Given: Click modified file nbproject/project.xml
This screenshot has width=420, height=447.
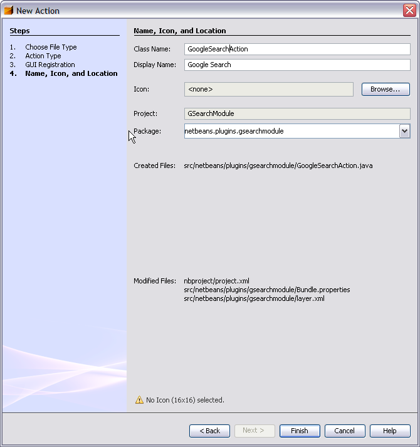Looking at the screenshot, I should pos(216,281).
